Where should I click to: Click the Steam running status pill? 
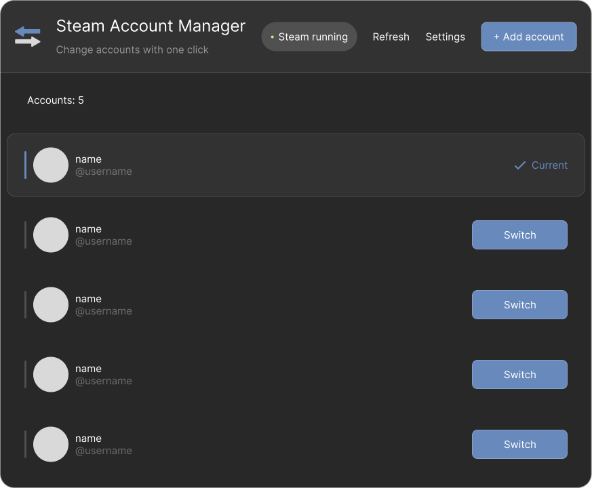(309, 37)
